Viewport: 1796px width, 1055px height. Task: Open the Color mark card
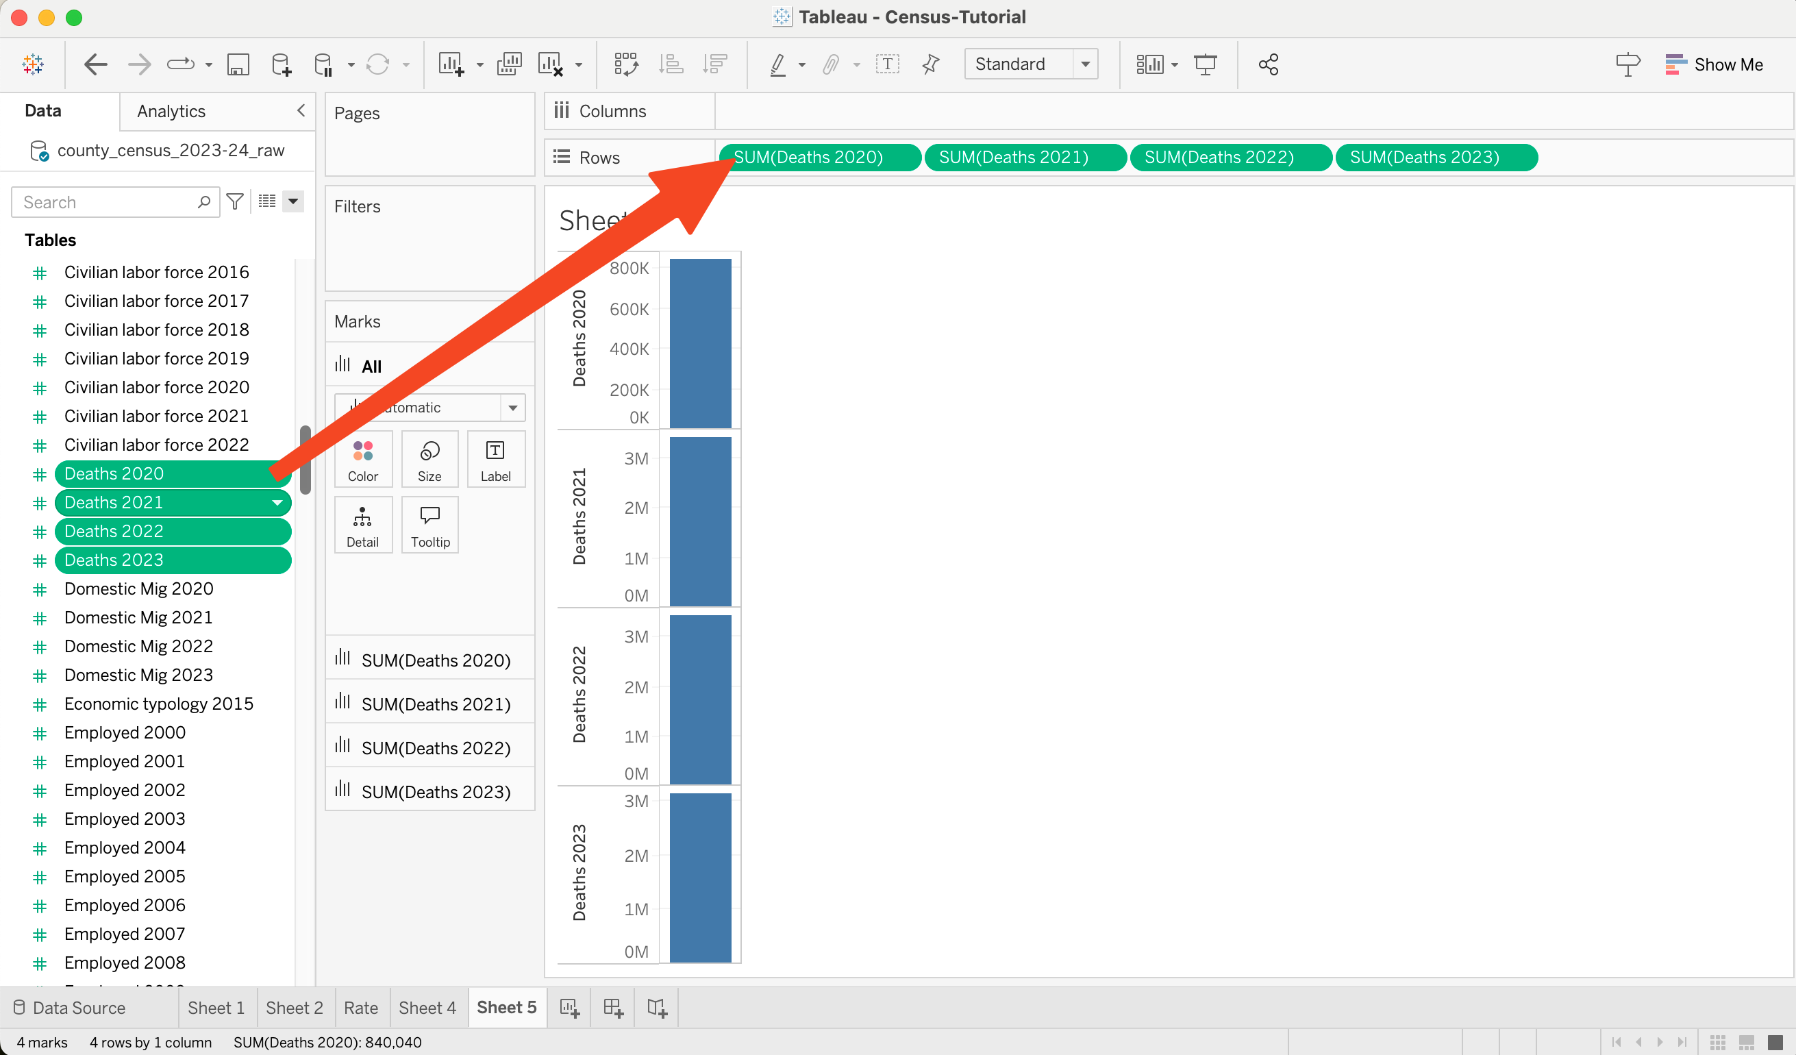(x=363, y=459)
